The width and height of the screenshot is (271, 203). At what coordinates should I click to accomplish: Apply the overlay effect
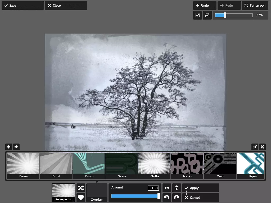[x=200, y=188]
